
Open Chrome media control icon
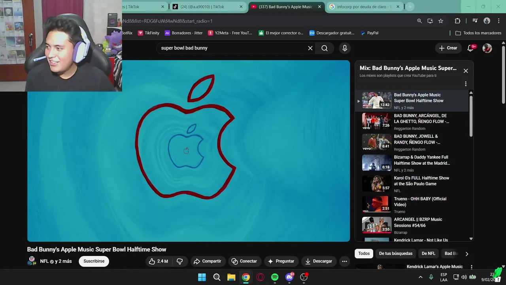pos(475,21)
